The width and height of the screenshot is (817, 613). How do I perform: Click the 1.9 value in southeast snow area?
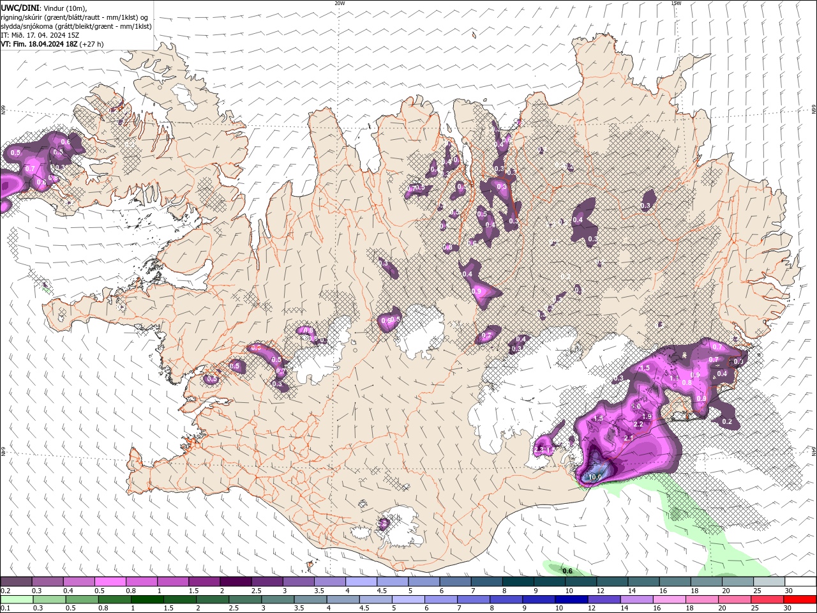[647, 416]
